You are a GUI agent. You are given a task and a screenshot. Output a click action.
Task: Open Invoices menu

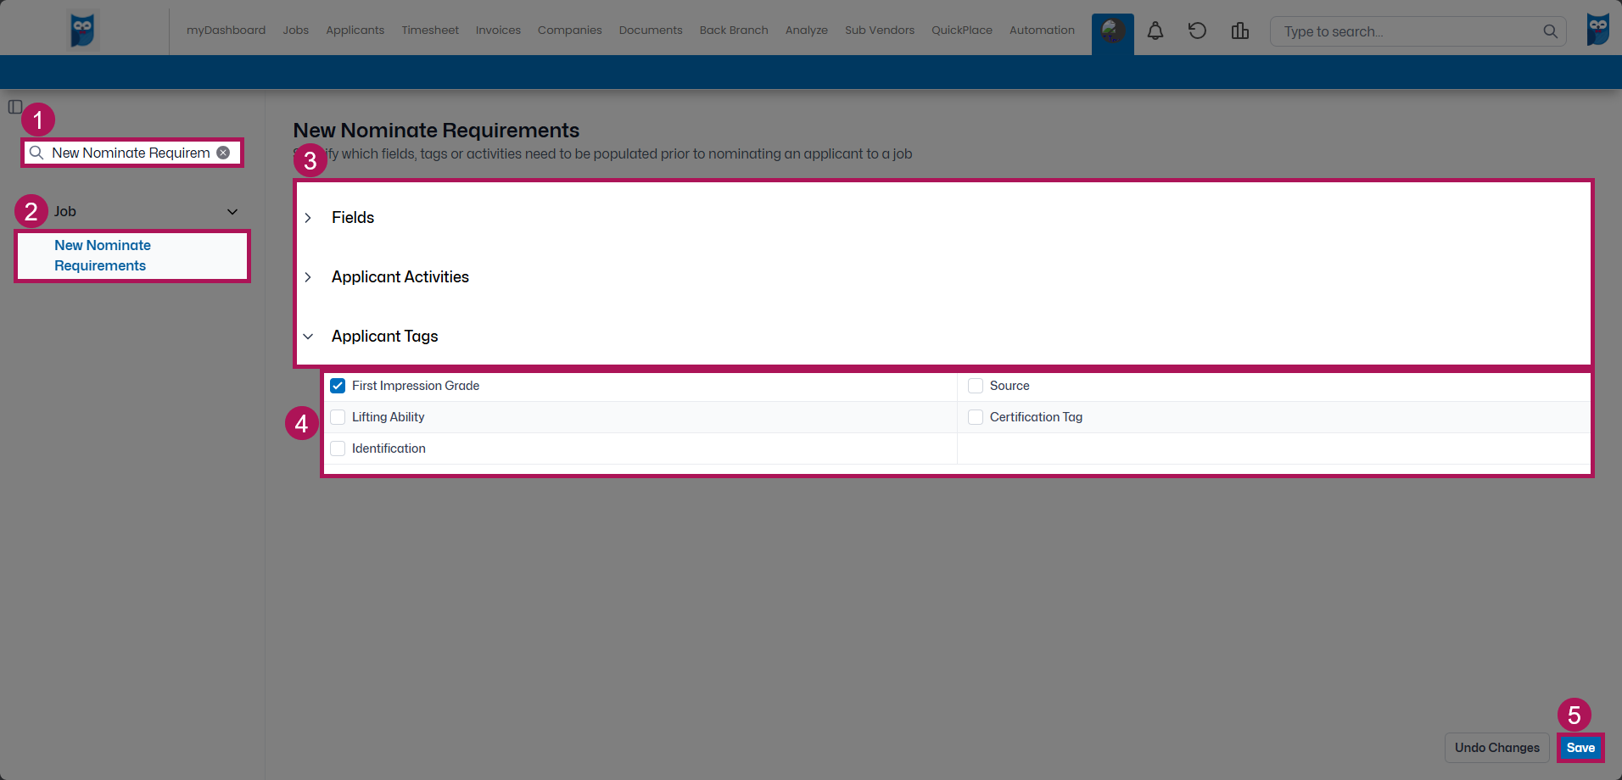pyautogui.click(x=498, y=30)
